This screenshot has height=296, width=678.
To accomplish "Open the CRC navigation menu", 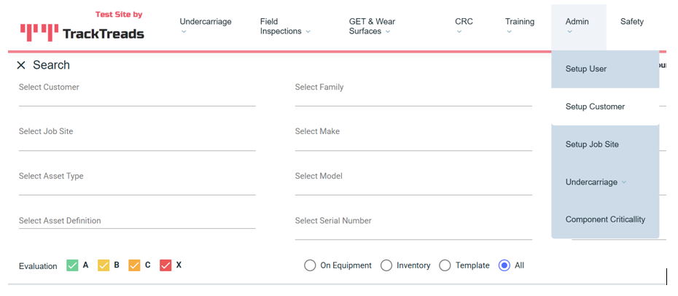I will pos(463,26).
